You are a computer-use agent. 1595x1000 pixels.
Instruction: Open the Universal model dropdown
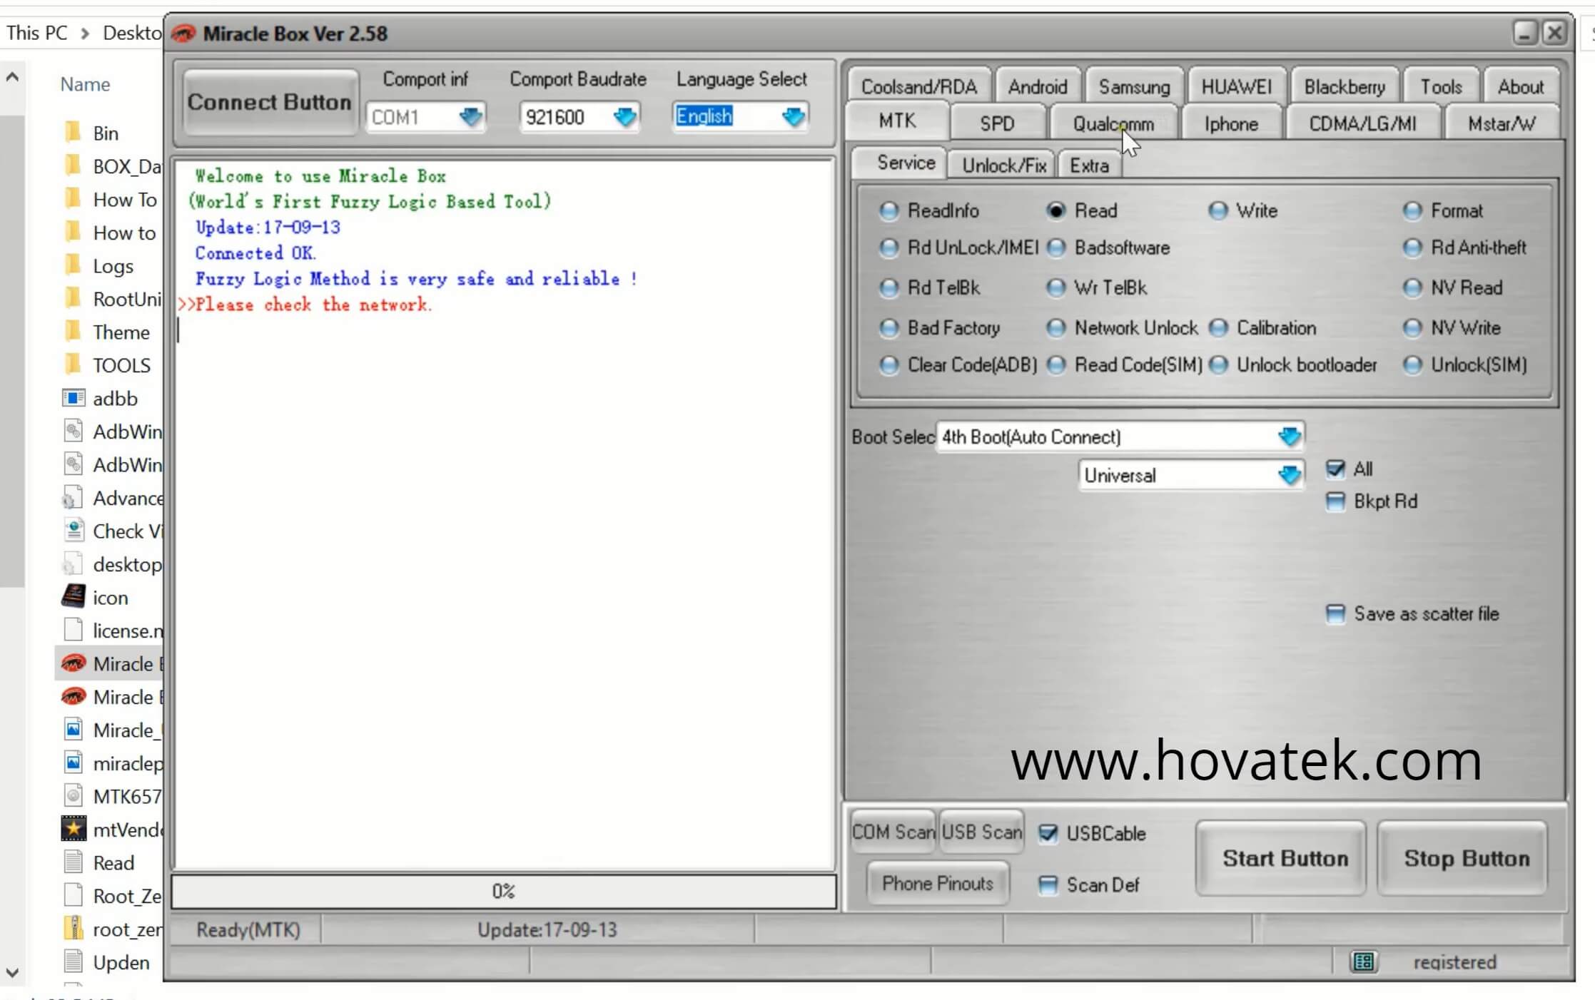click(1289, 475)
